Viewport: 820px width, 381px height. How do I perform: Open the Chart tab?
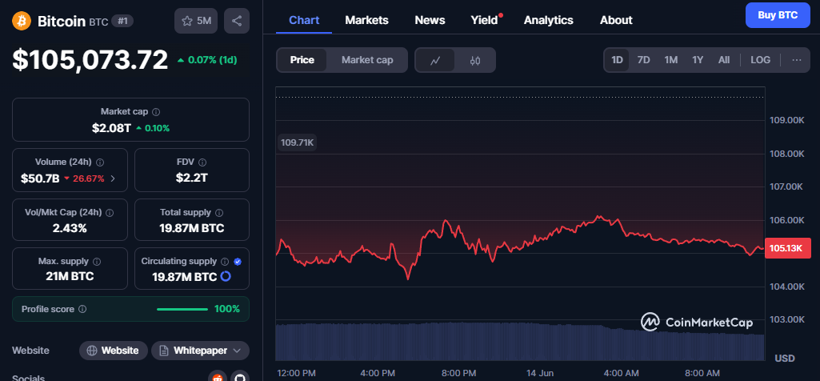[304, 21]
